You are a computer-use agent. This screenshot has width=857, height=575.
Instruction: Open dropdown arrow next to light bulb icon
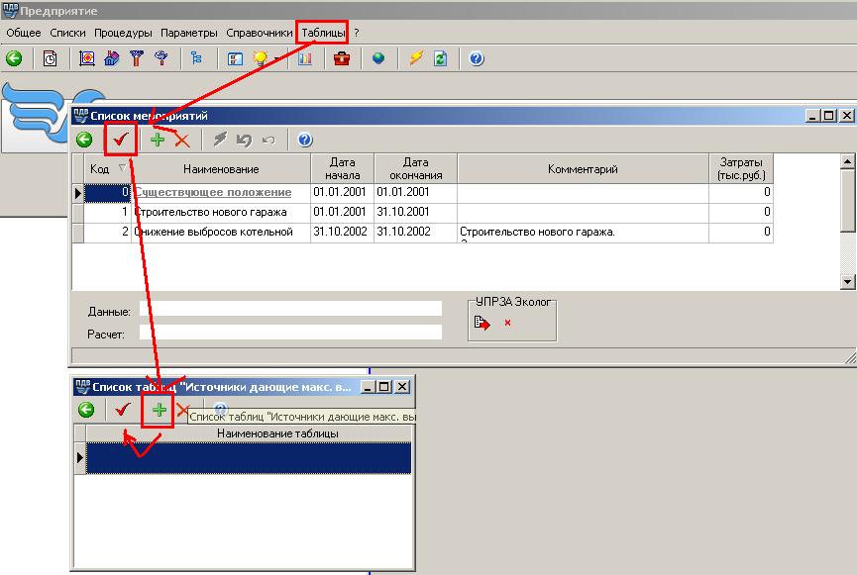click(x=276, y=59)
